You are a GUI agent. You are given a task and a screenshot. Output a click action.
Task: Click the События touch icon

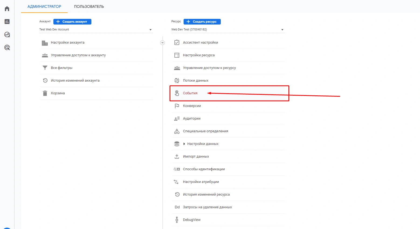(x=177, y=93)
